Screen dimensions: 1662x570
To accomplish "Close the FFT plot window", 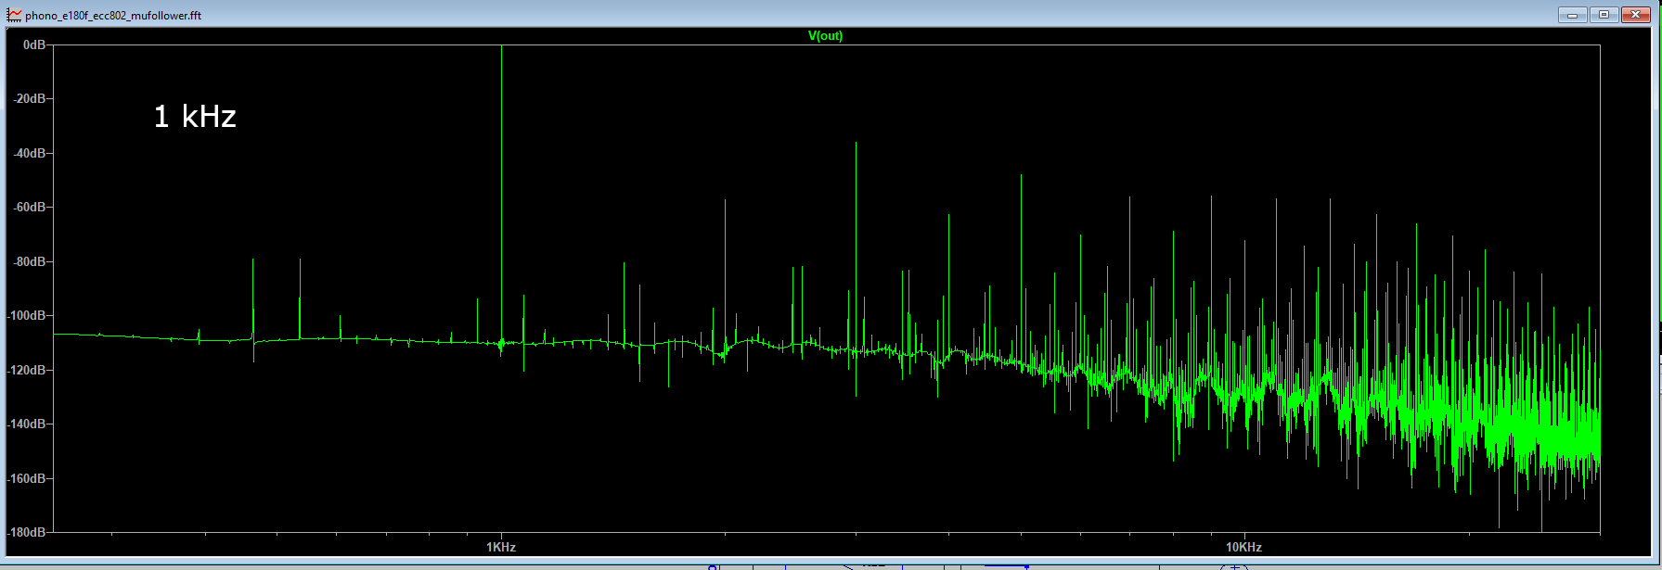I will [1635, 15].
